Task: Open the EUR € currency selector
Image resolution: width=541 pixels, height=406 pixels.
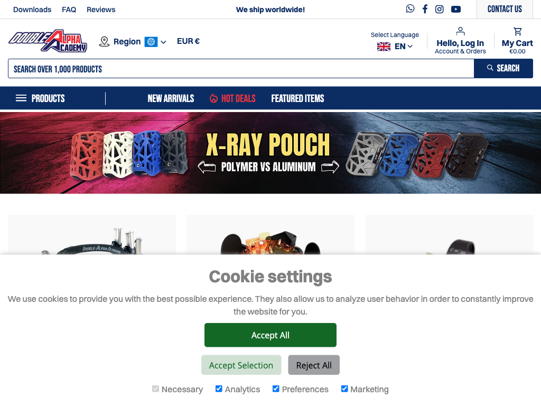Action: 189,41
